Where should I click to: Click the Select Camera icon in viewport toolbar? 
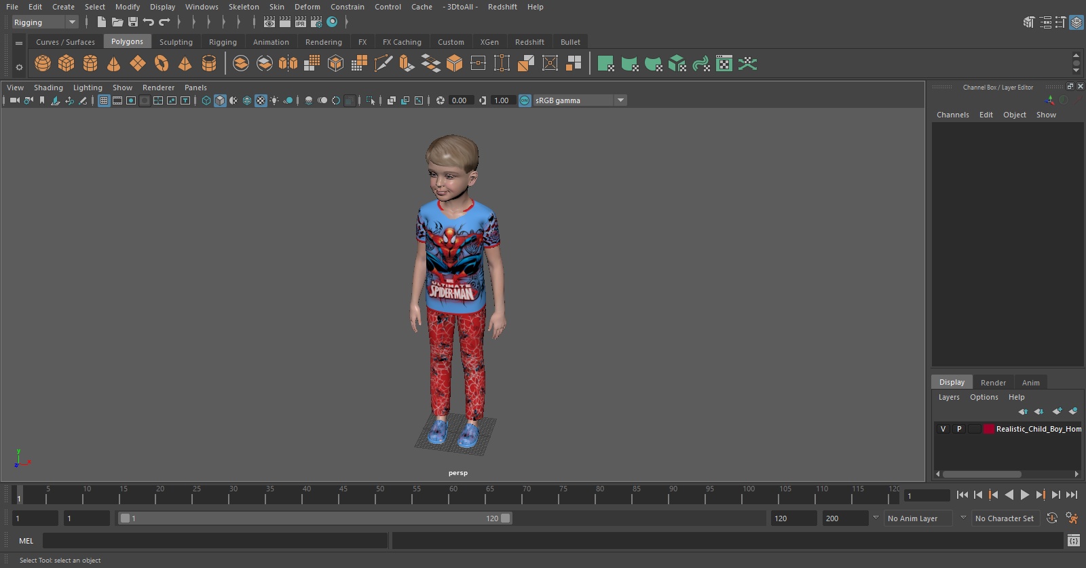tap(14, 100)
